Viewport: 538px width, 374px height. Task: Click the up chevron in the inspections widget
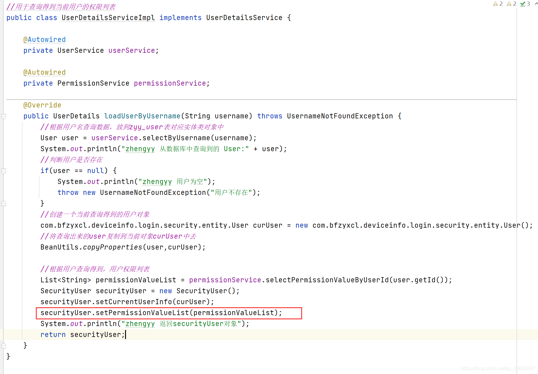click(x=535, y=4)
